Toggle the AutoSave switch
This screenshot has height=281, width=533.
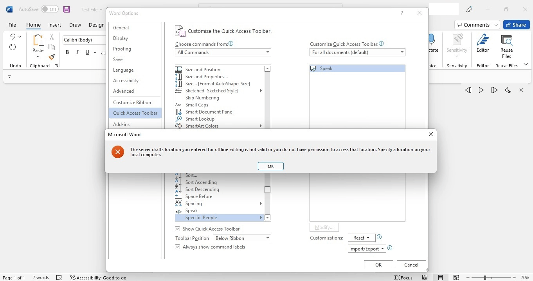[x=50, y=9]
